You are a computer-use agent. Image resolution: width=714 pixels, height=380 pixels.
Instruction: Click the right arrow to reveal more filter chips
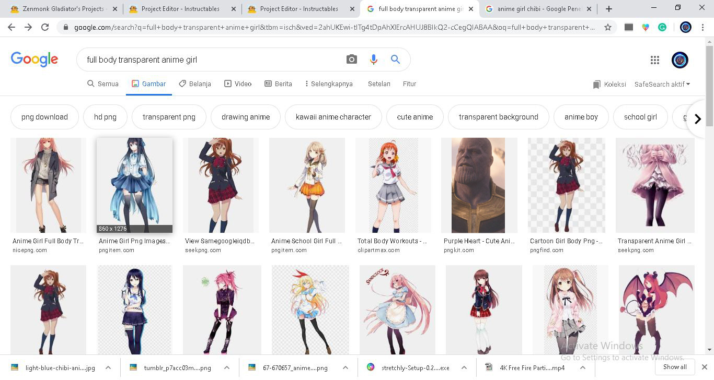698,119
